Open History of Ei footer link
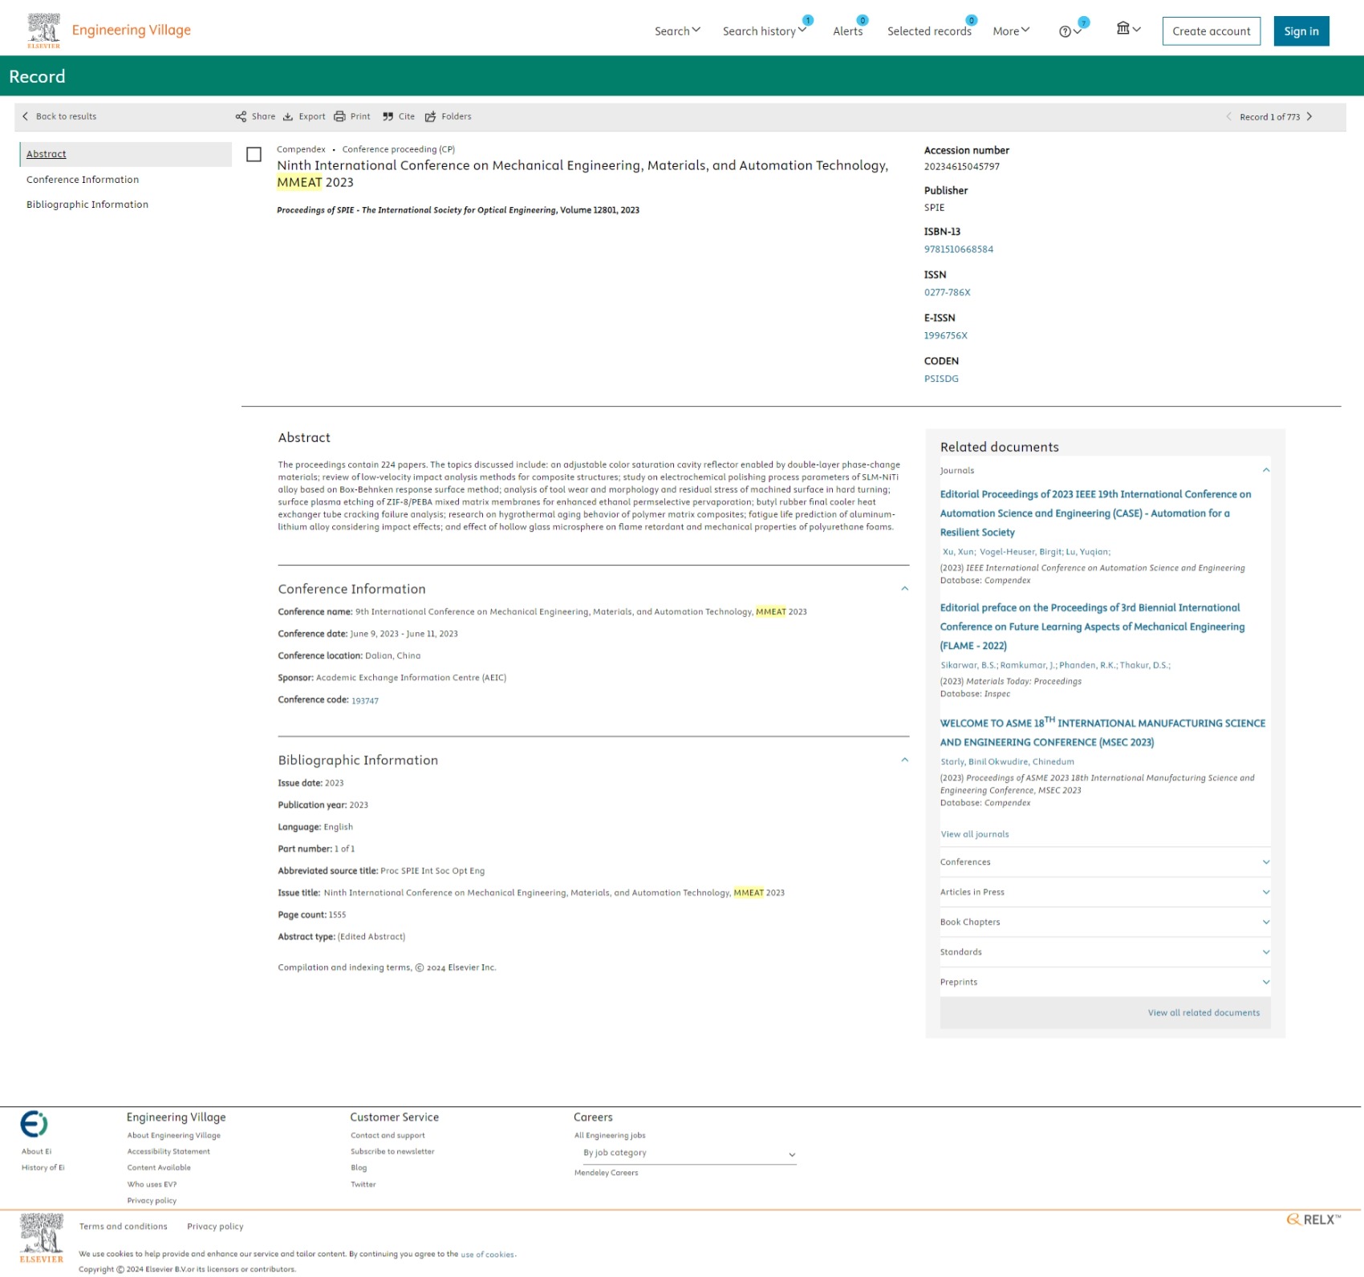The height and width of the screenshot is (1277, 1364). pyautogui.click(x=43, y=1168)
